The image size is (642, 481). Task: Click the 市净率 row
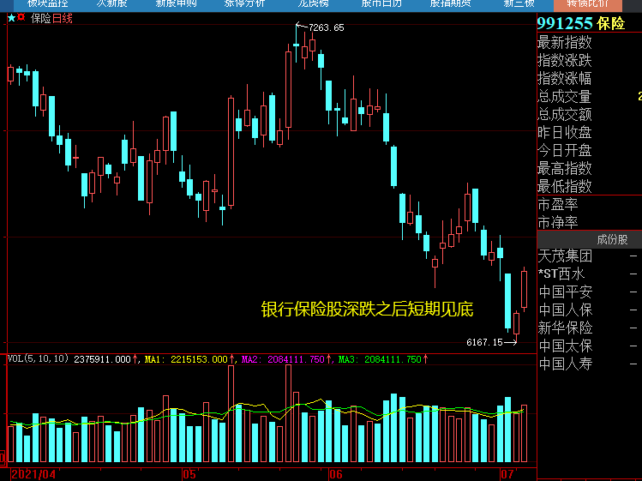pyautogui.click(x=589, y=222)
